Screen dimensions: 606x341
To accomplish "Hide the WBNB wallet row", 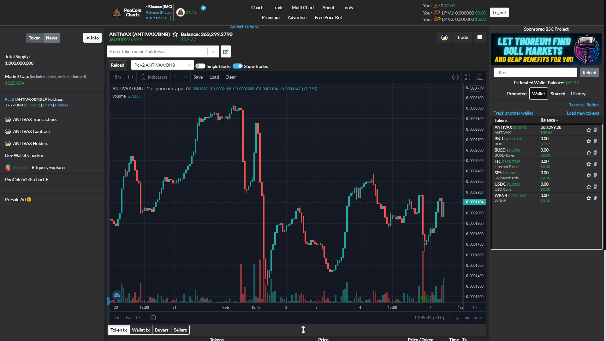I will coord(595,198).
